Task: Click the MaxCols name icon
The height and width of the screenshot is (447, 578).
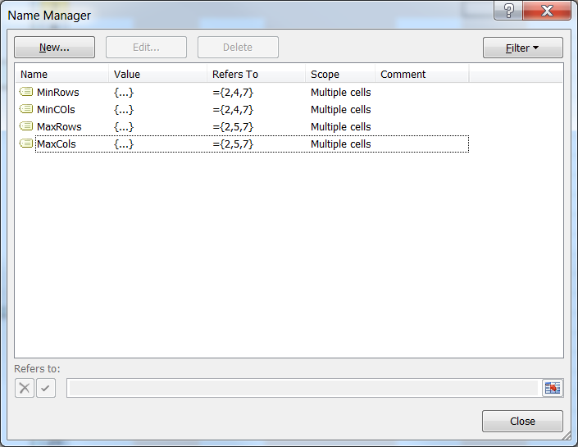Action: point(25,144)
